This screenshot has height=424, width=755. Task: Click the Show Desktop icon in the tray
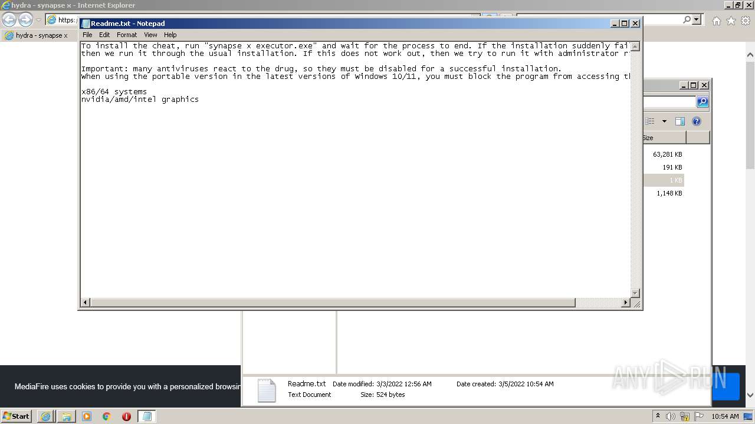[749, 416]
